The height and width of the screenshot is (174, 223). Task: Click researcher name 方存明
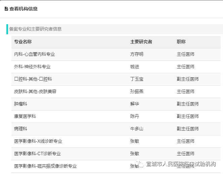(137, 54)
